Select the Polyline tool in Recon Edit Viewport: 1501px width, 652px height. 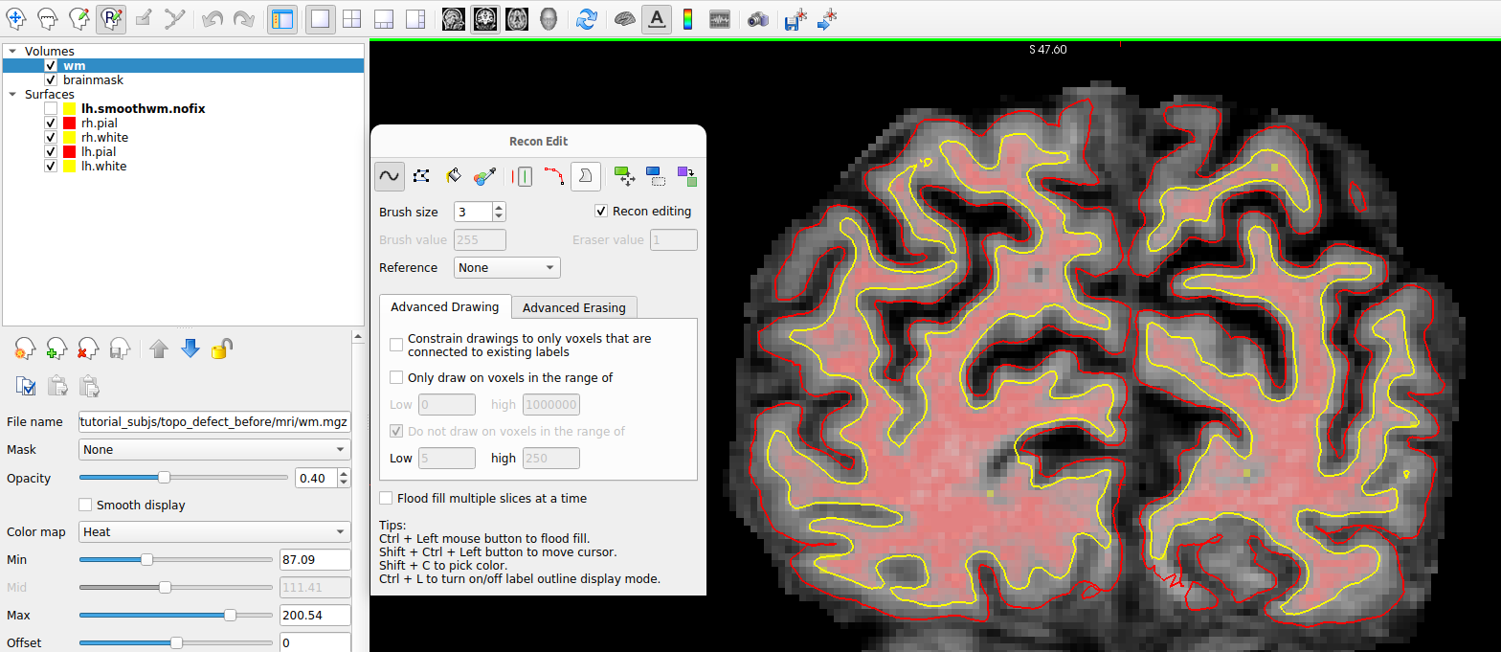(x=421, y=175)
